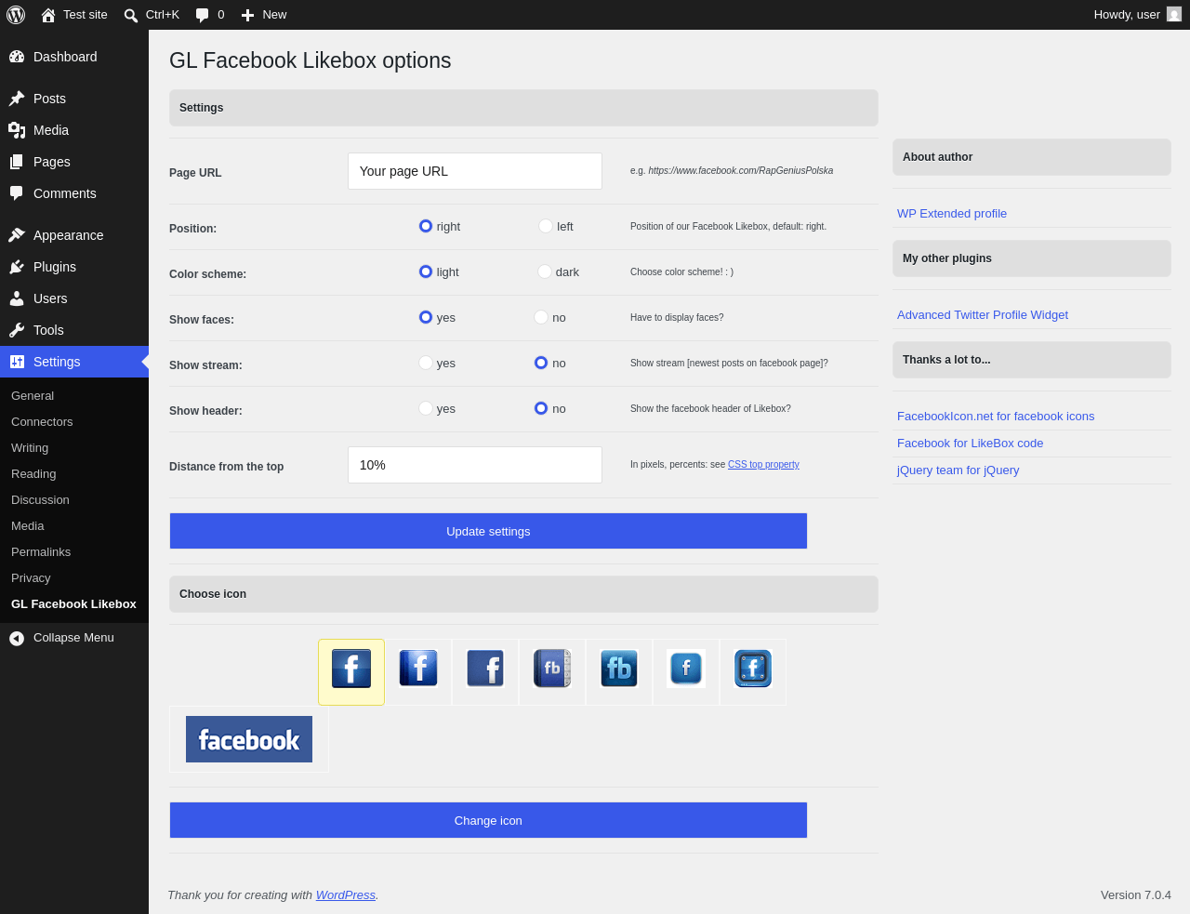
Task: Focus the Page URL input field
Action: [x=475, y=171]
